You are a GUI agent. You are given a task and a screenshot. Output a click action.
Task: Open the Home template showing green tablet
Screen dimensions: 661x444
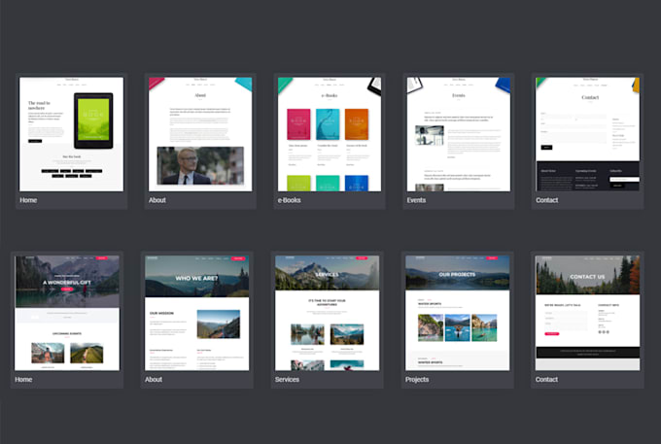coord(72,134)
